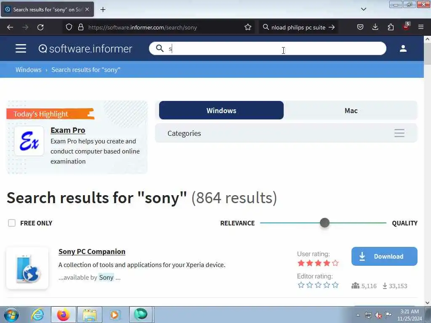Click the page vertical scrollbar thumb
The height and width of the screenshot is (323, 431).
(x=428, y=53)
